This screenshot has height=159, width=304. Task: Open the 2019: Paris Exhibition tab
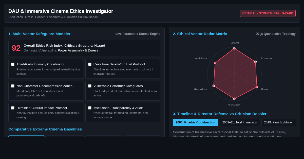[x=279, y=122]
